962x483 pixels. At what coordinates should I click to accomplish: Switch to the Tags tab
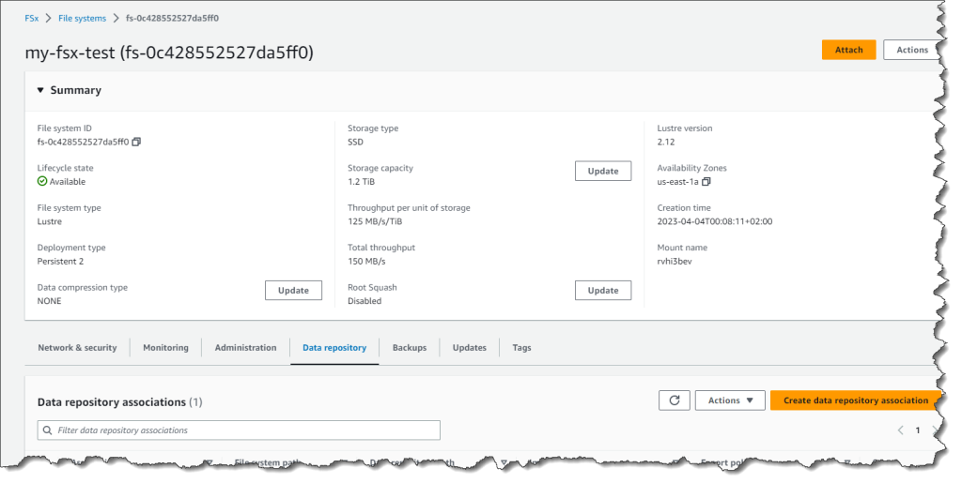click(521, 348)
